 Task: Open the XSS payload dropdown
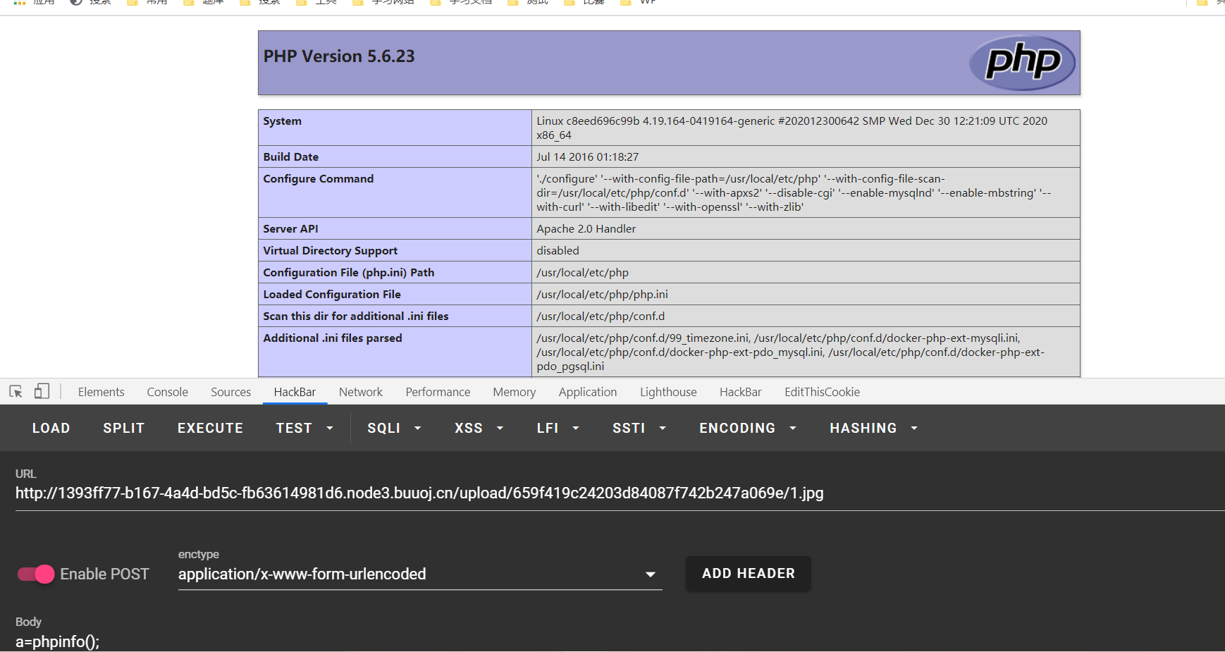tap(479, 428)
